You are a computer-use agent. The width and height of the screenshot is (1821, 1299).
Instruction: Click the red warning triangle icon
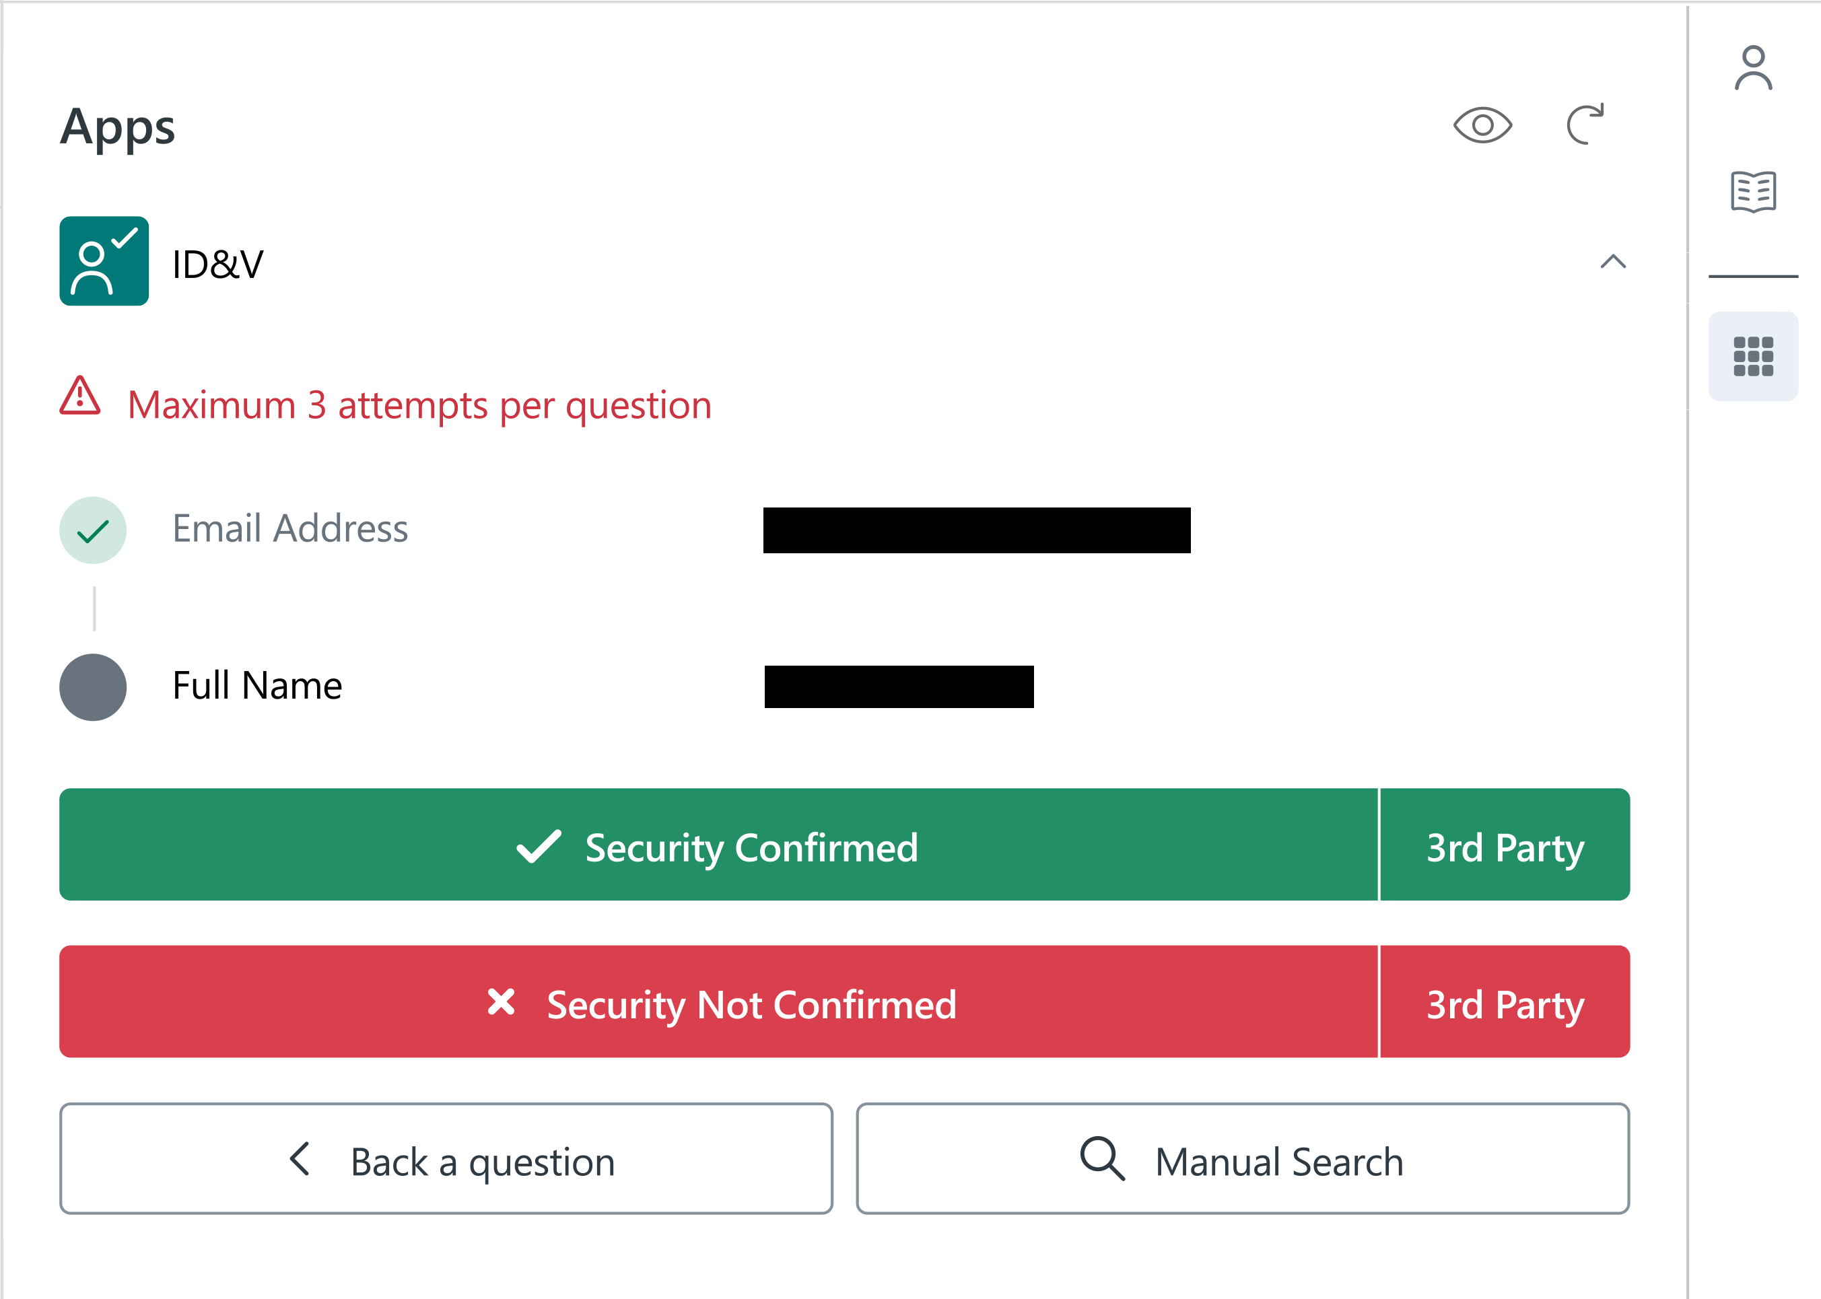tap(80, 396)
